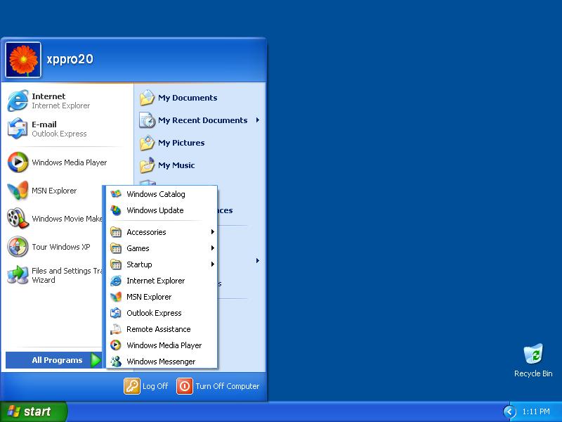562x422 pixels.
Task: Click the Tour Windows XP label
Action: coord(61,247)
